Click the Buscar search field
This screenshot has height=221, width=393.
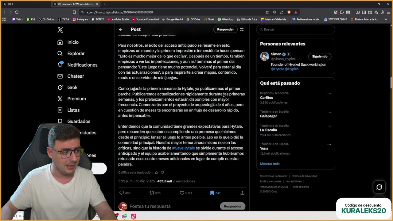[296, 29]
